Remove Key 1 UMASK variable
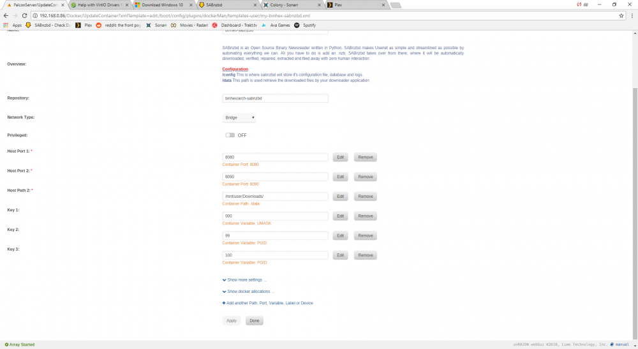 (366, 216)
